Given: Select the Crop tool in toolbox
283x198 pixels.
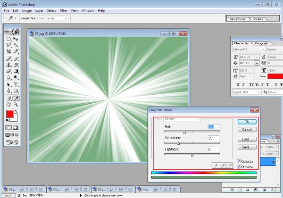Looking at the screenshot, I should (8, 50).
